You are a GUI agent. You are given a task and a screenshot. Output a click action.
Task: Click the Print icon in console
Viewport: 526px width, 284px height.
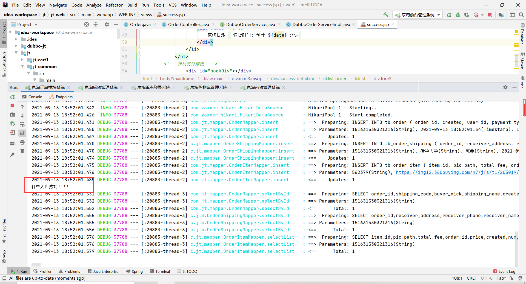(x=22, y=142)
